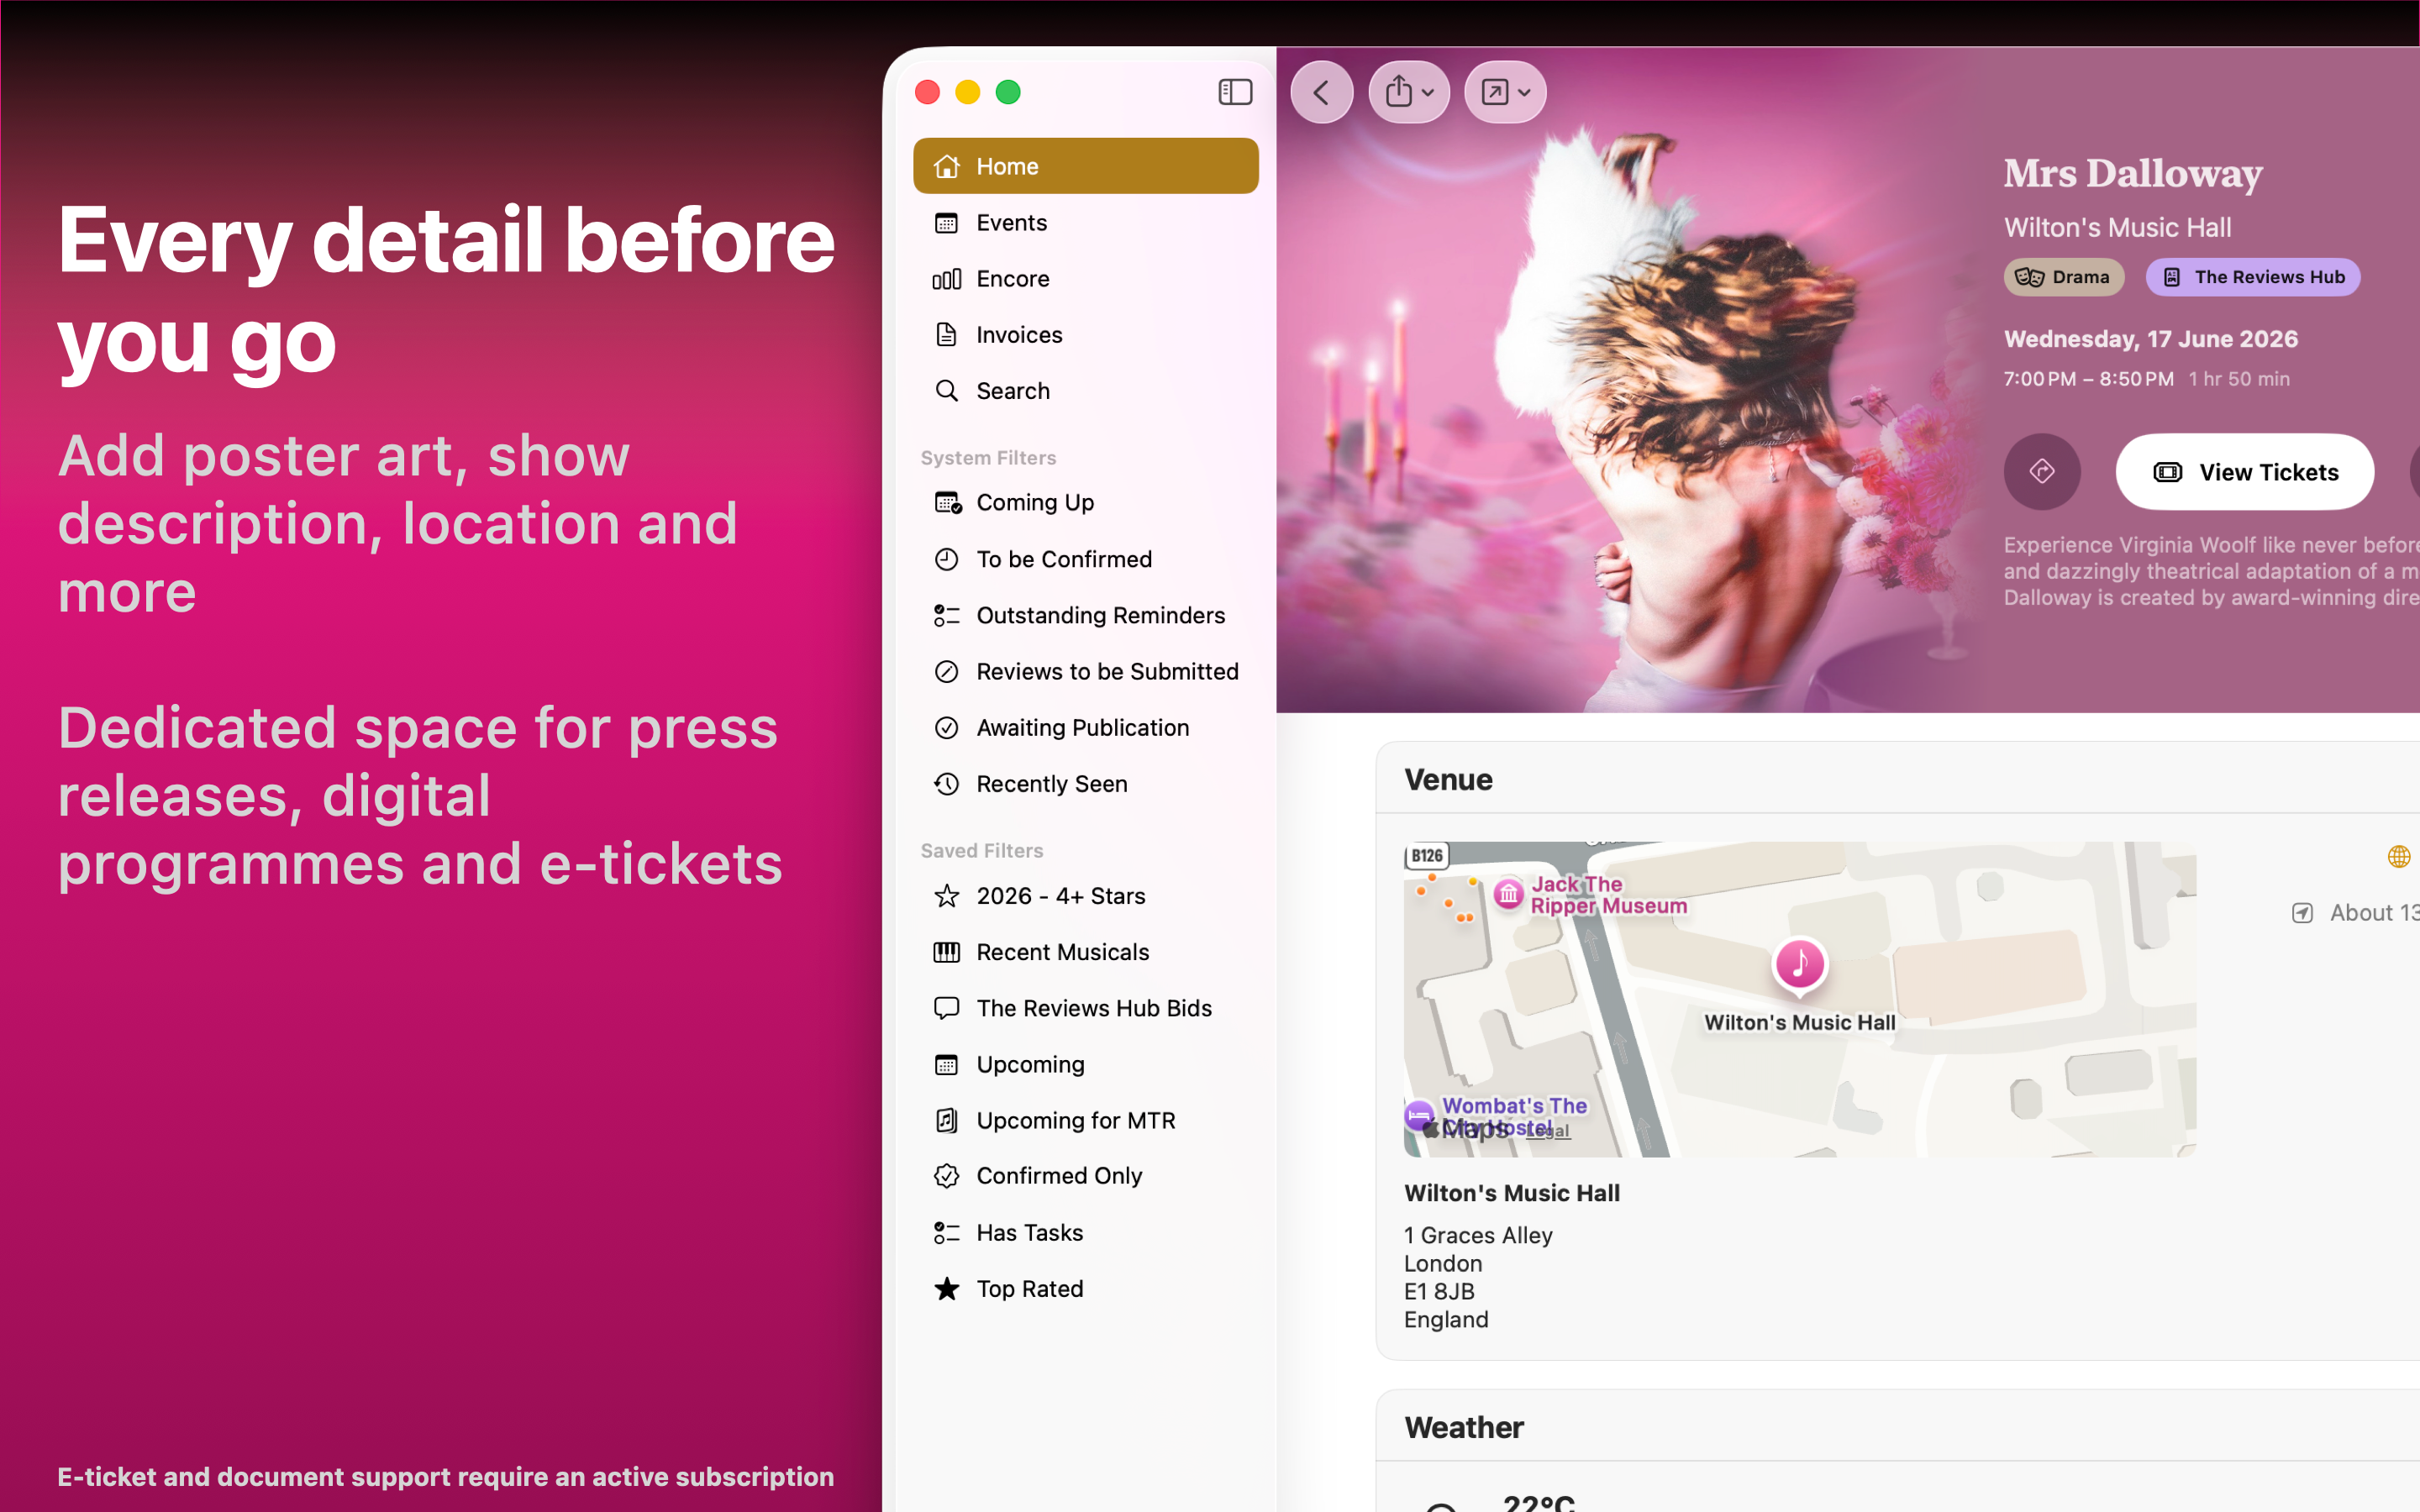The width and height of the screenshot is (2420, 1512).
Task: Click the Home house icon
Action: pos(946,166)
